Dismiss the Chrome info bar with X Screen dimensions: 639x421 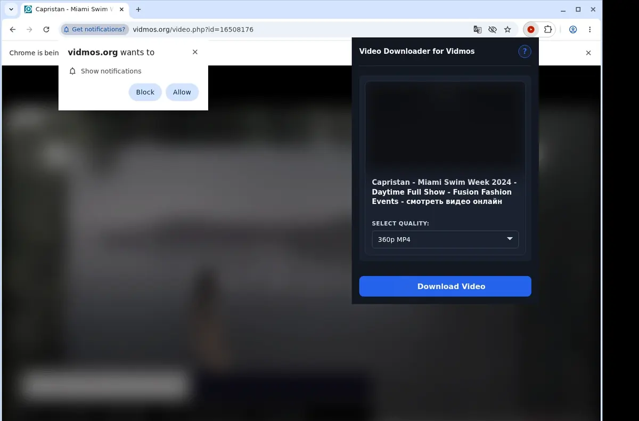pos(588,53)
